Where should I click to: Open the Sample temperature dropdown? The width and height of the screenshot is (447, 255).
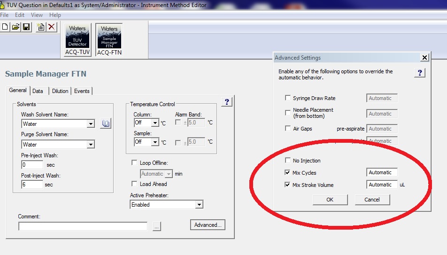pos(155,142)
